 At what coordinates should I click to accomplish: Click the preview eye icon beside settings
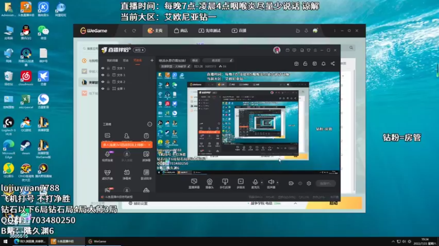[300, 183]
